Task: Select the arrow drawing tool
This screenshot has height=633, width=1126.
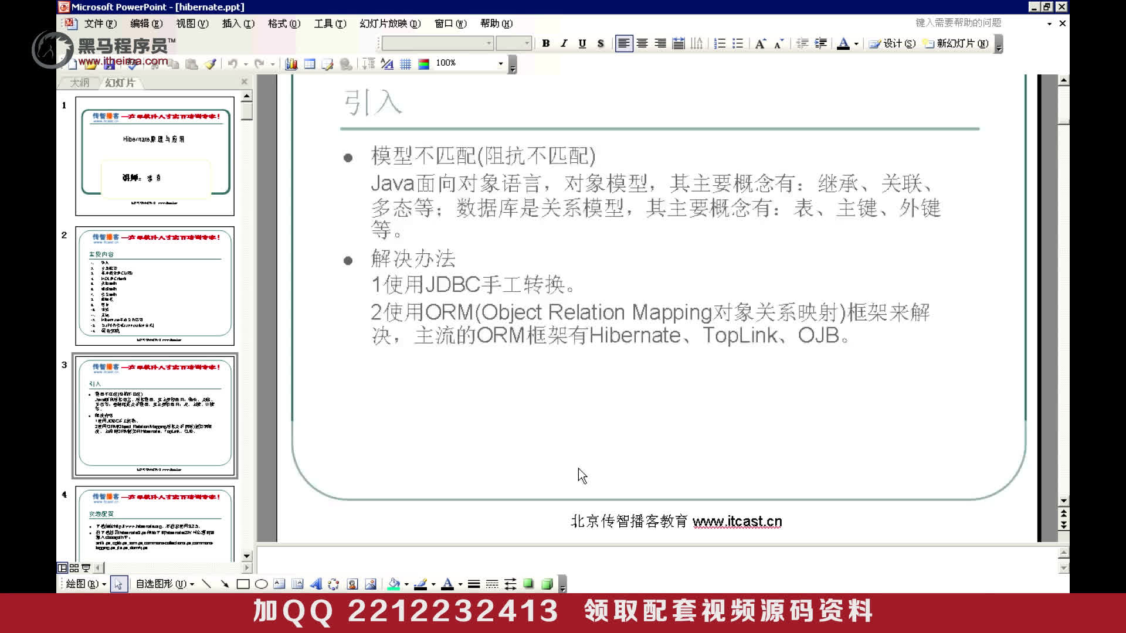Action: point(225,584)
